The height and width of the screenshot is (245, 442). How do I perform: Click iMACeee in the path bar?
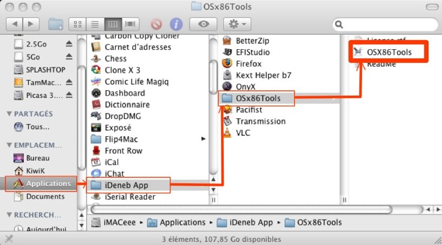[113, 222]
